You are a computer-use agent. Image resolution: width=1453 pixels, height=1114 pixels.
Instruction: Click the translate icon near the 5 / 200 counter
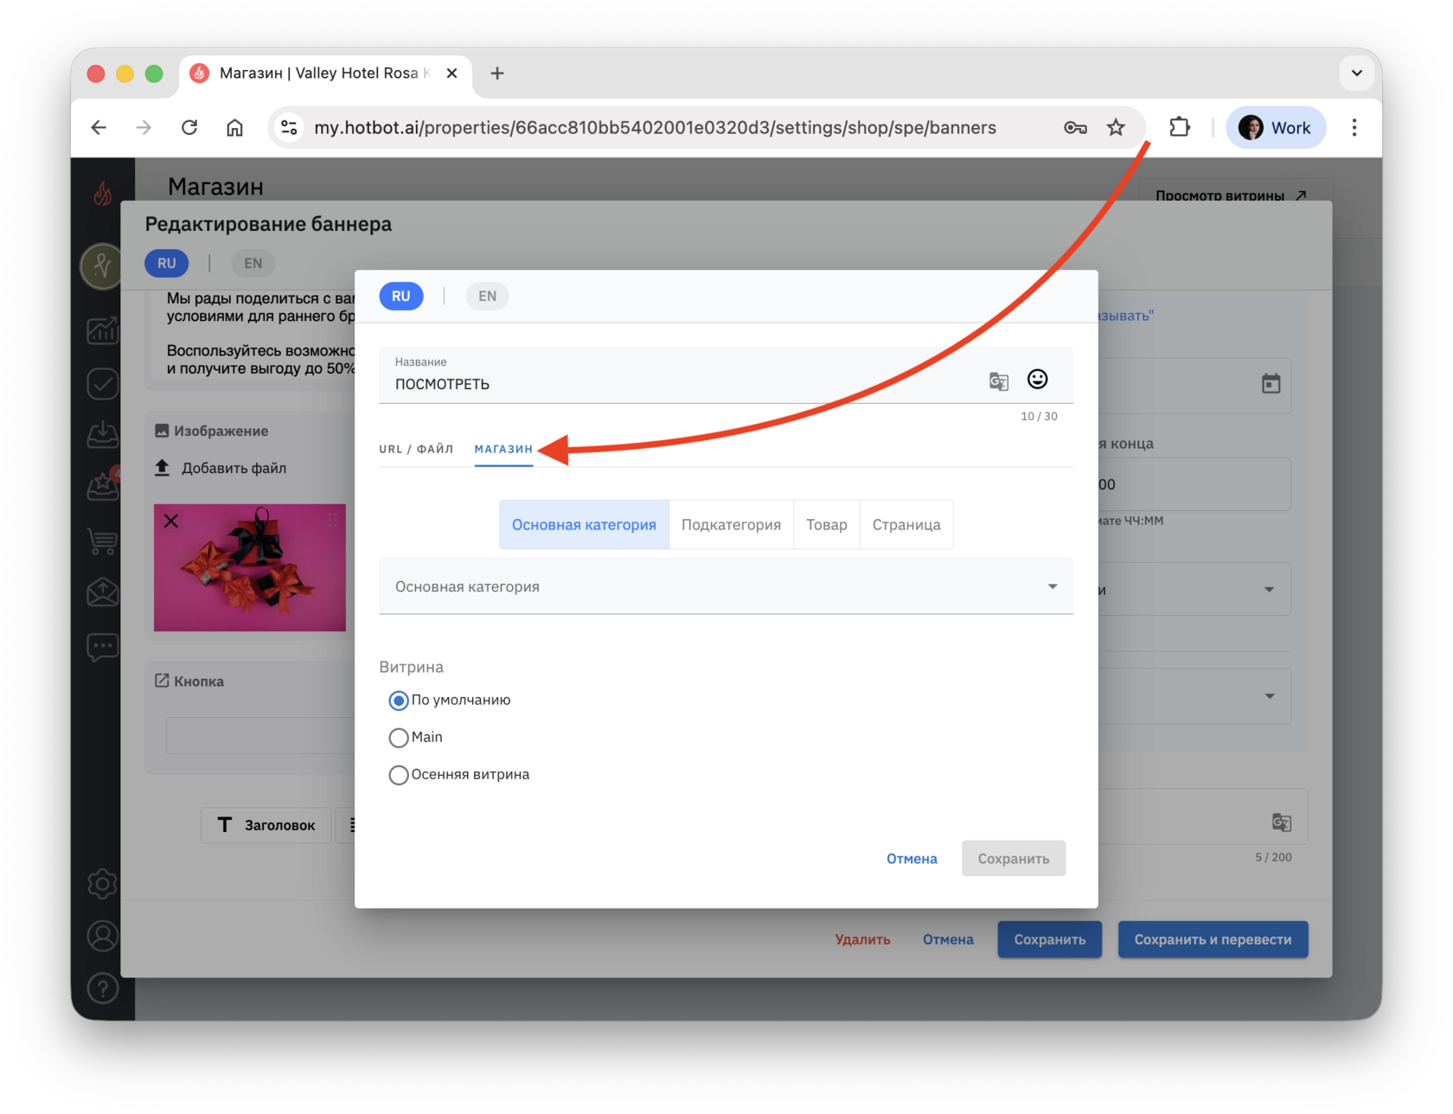(1282, 822)
